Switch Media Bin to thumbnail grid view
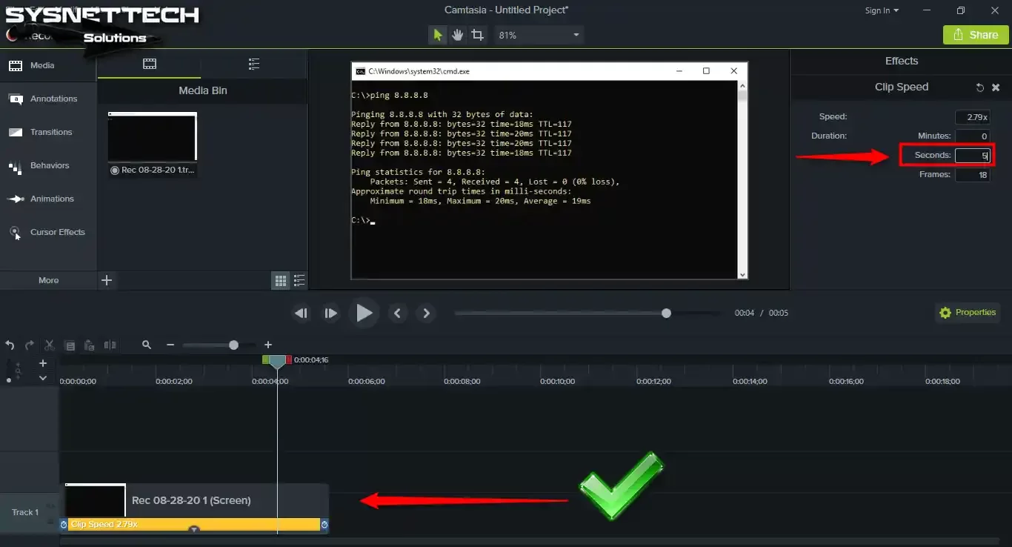The width and height of the screenshot is (1012, 547). pos(281,280)
